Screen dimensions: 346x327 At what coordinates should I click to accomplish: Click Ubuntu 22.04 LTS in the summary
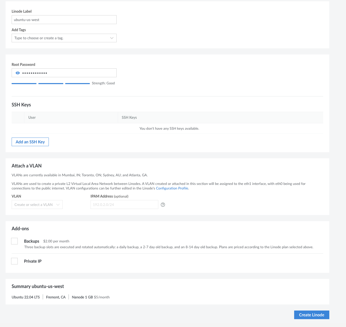[x=26, y=297]
